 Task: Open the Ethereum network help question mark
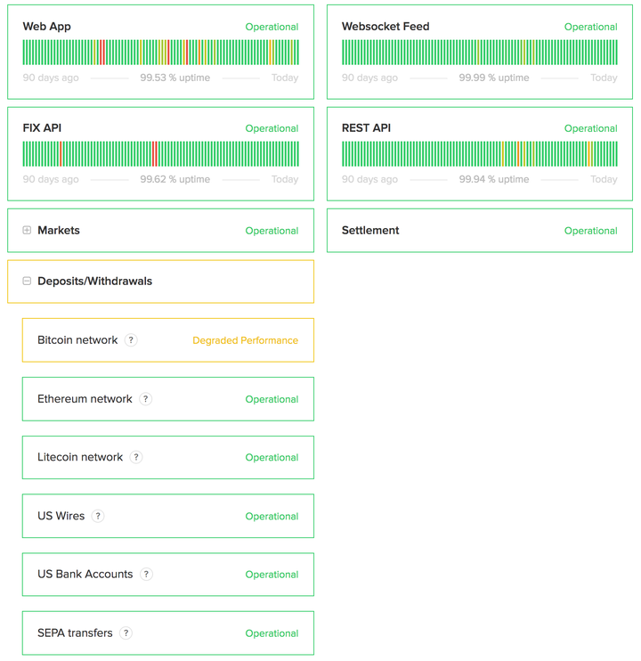[146, 399]
